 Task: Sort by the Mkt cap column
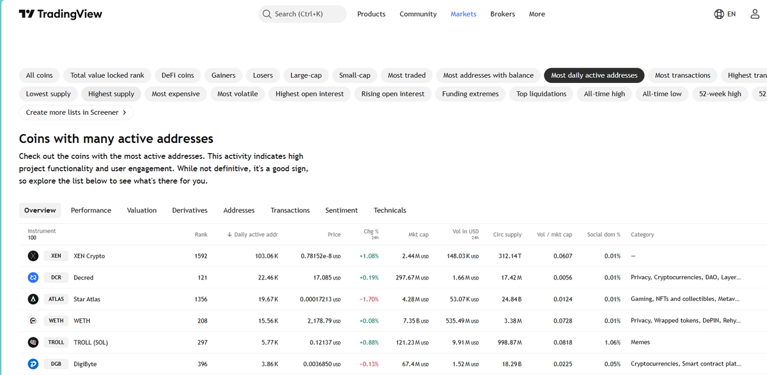point(418,235)
